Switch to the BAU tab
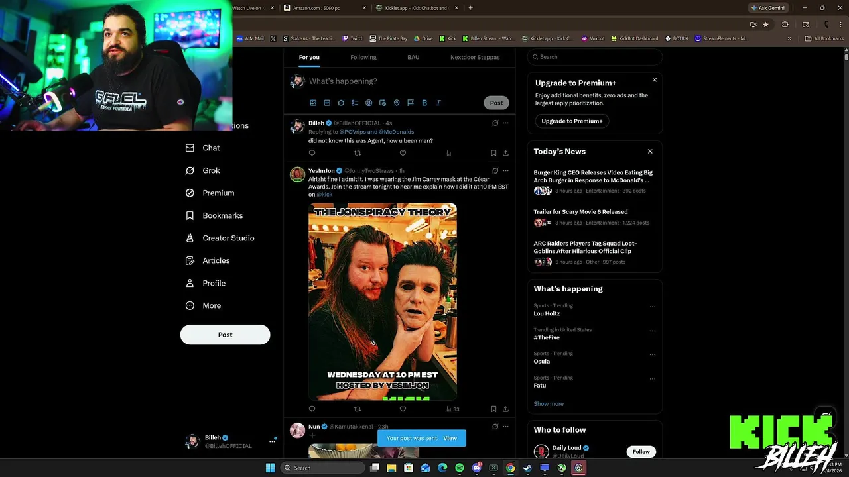 [x=413, y=57]
